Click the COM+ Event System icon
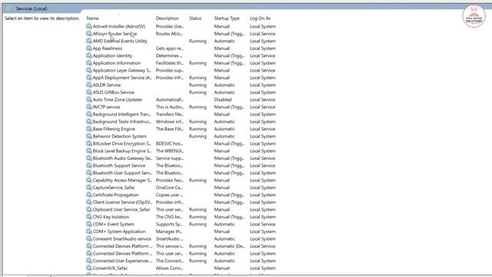 tap(89, 224)
